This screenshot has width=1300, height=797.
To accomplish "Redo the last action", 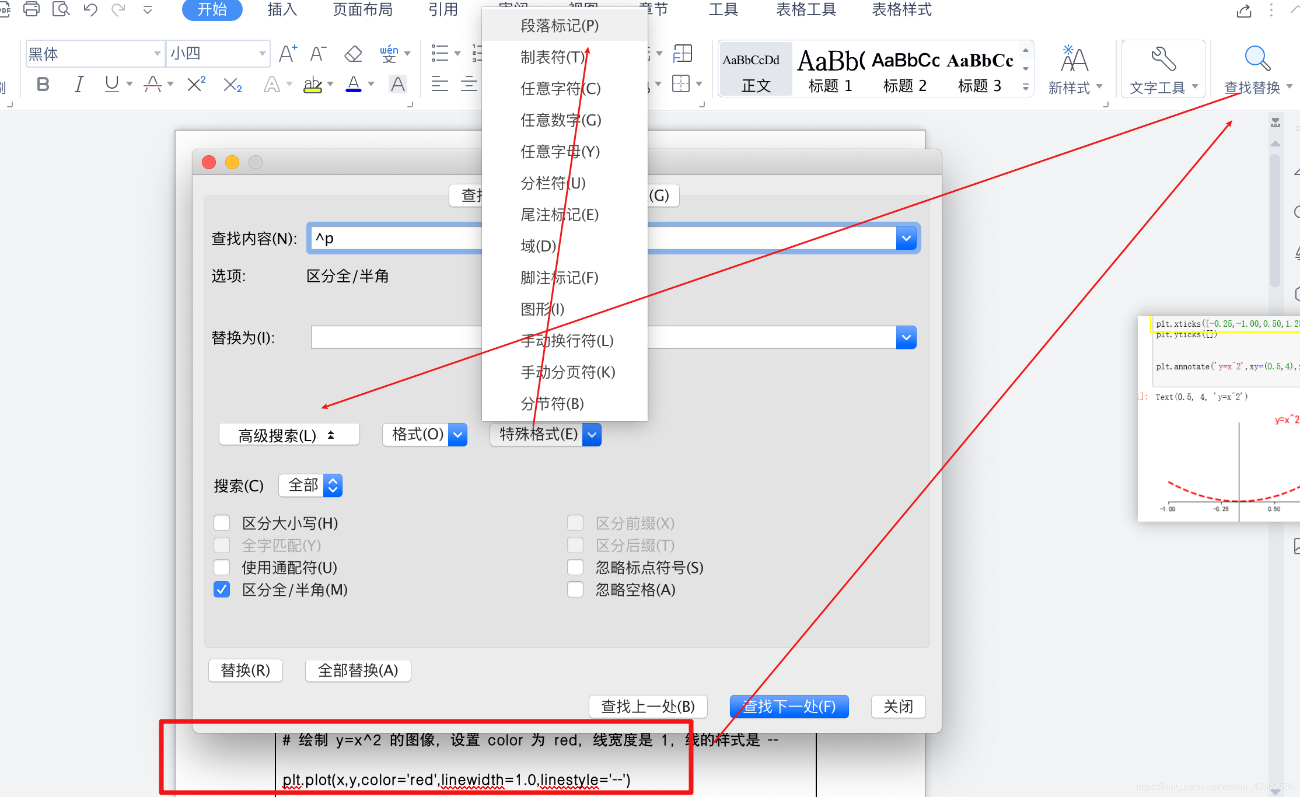I will [118, 9].
